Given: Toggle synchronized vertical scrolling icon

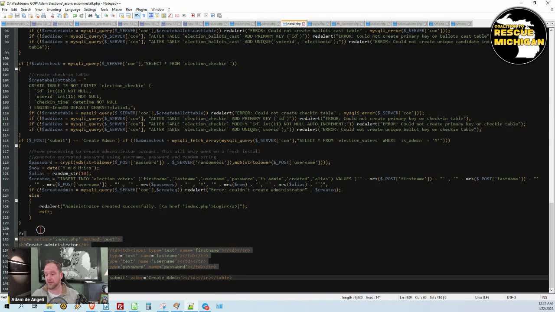Looking at the screenshot, I should 121,16.
